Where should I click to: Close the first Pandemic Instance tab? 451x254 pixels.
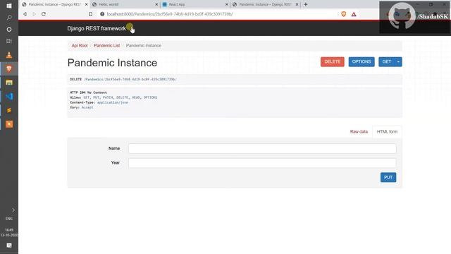point(86,4)
